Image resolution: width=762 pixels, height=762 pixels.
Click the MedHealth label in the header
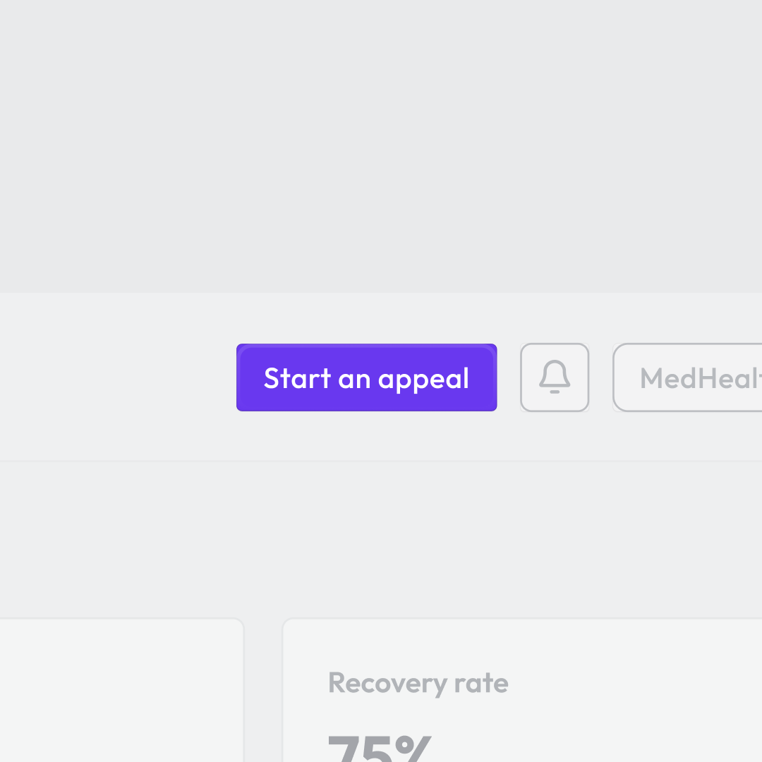click(701, 378)
